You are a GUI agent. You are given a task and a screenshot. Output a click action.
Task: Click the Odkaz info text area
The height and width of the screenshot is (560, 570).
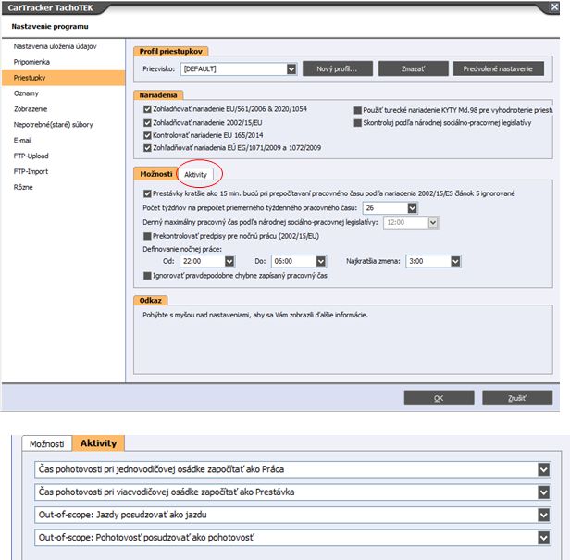(x=342, y=340)
